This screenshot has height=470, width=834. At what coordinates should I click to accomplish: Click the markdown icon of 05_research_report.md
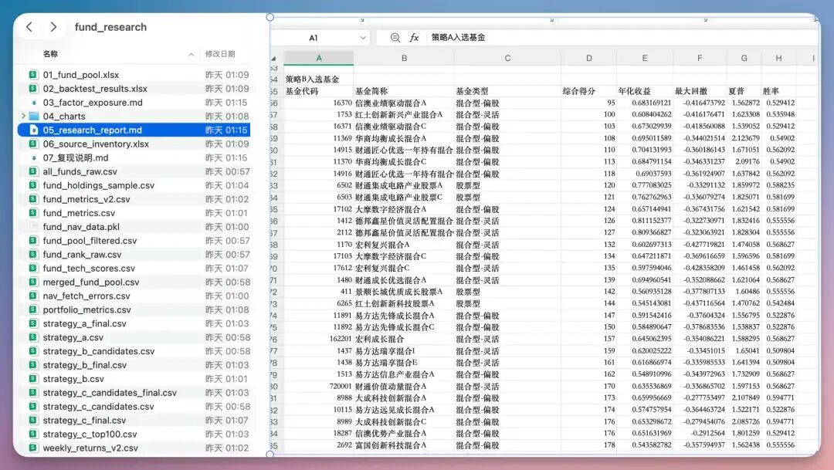pos(33,130)
